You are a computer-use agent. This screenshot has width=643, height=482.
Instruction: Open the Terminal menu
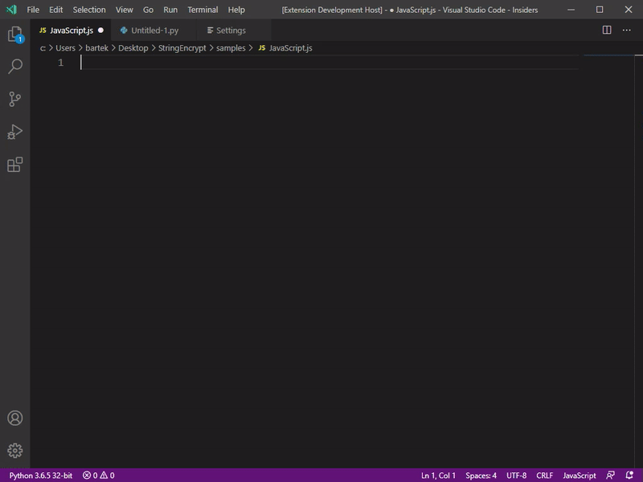202,10
